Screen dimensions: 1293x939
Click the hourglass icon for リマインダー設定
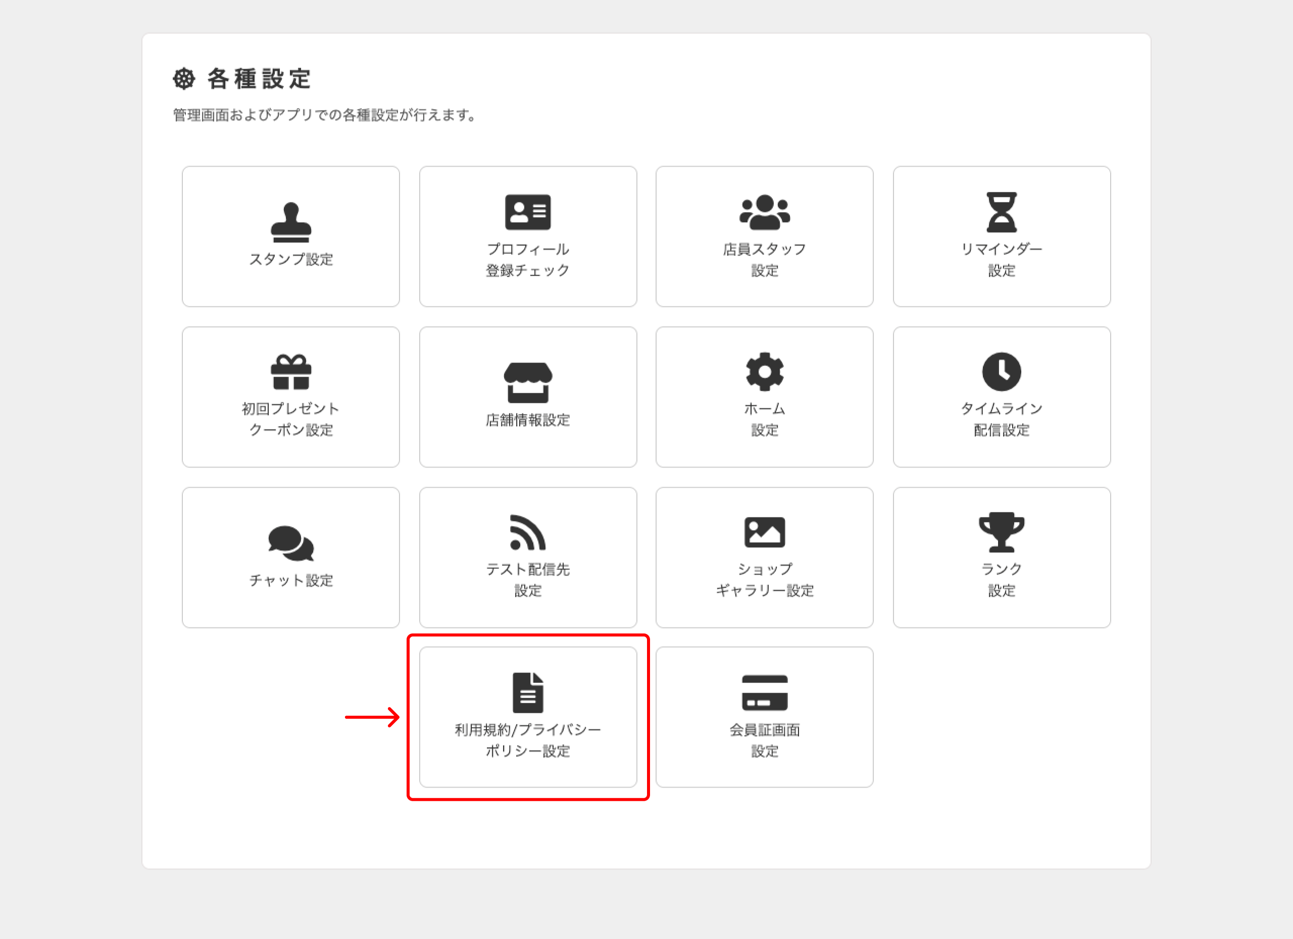(1002, 212)
